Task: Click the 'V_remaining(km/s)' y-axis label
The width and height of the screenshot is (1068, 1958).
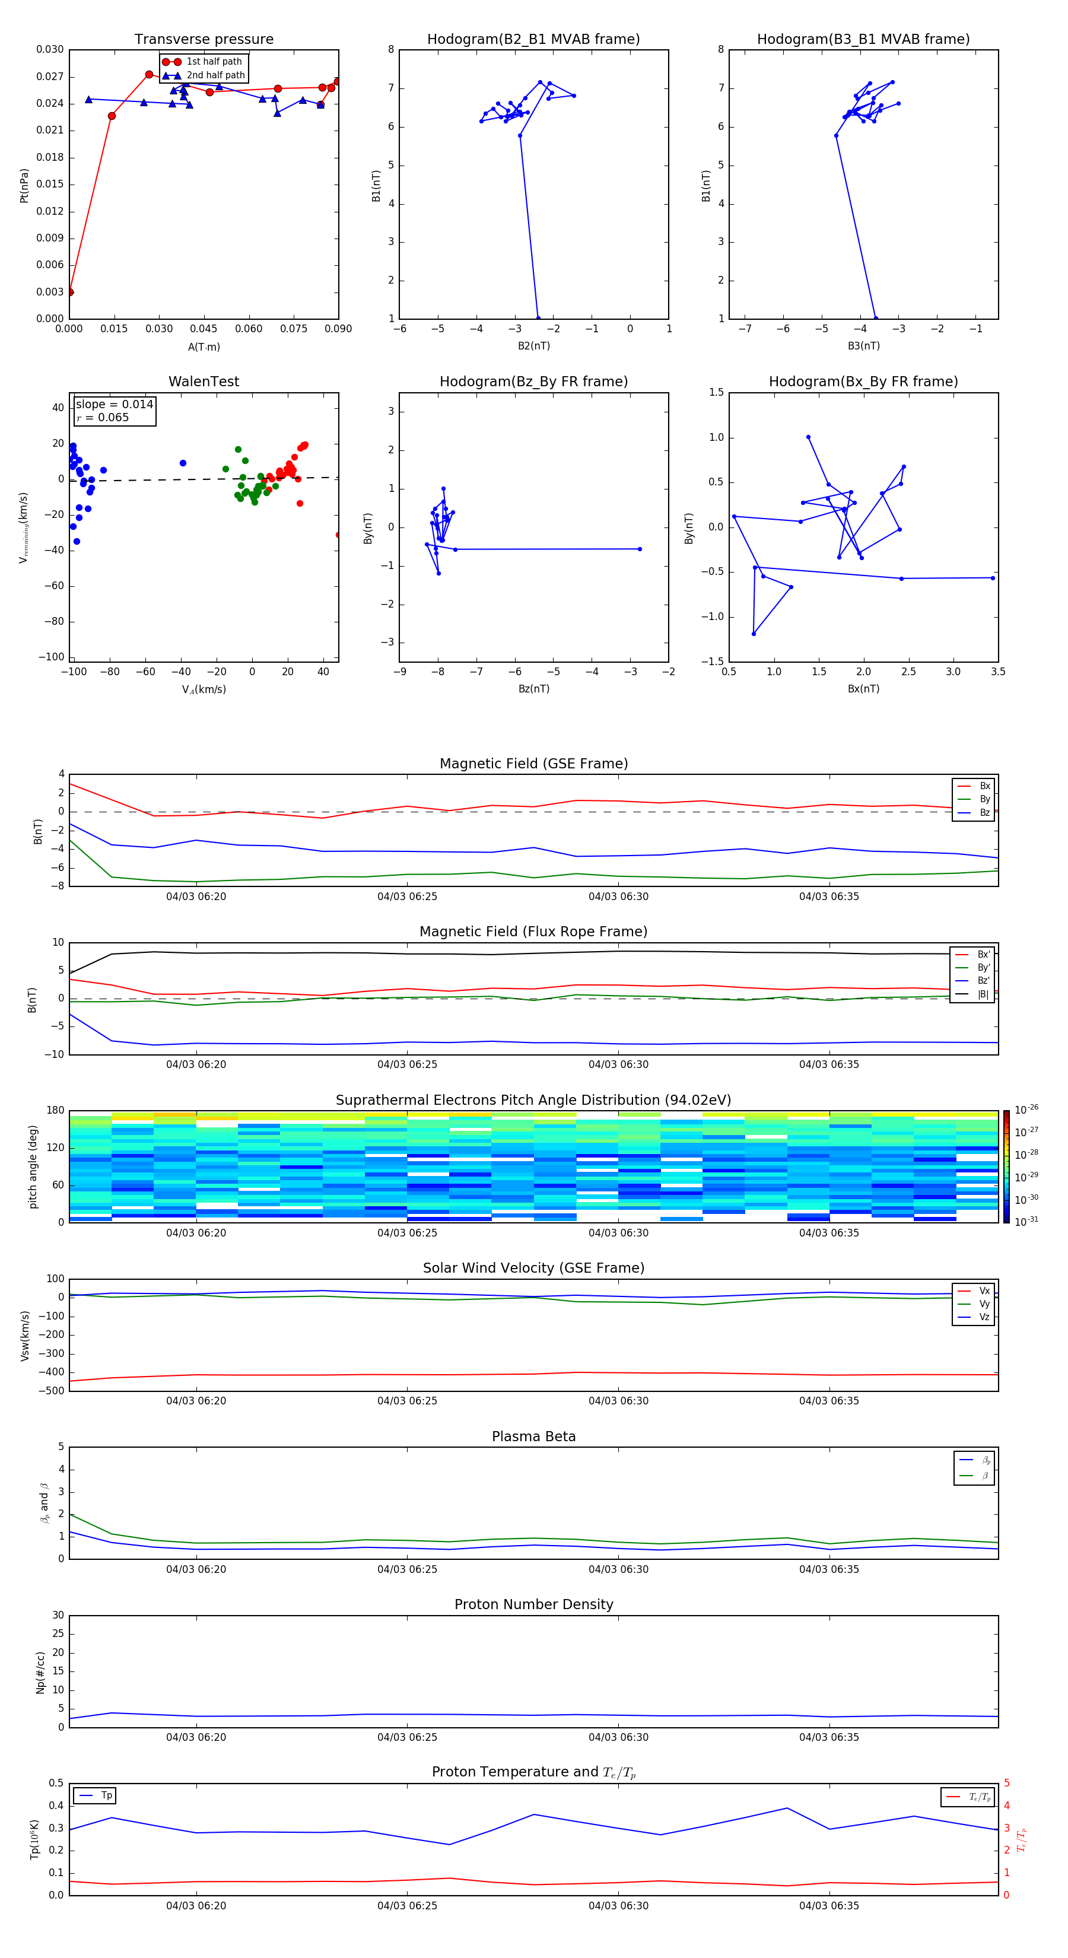Action: tap(24, 527)
